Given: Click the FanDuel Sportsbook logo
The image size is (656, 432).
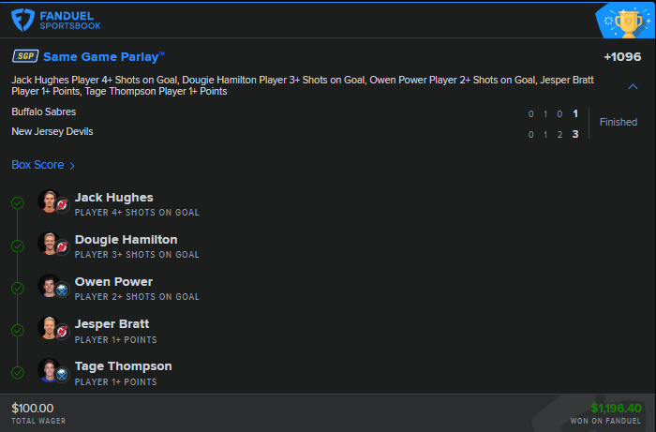Looking at the screenshot, I should coord(56,20).
